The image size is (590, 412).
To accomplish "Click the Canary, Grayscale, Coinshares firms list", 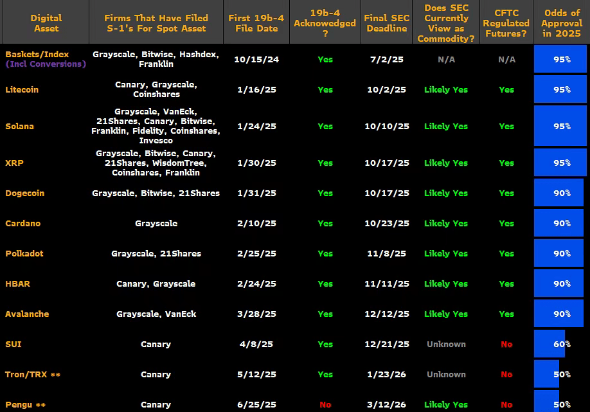I will 156,89.
